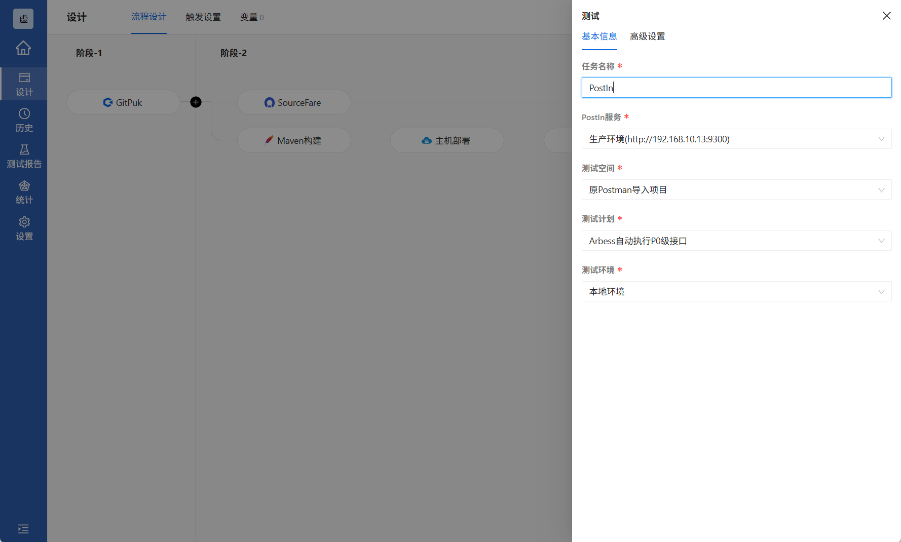Click the SourceFare logo icon
The width and height of the screenshot is (901, 542).
click(x=270, y=102)
